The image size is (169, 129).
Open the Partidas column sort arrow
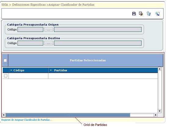51,70
